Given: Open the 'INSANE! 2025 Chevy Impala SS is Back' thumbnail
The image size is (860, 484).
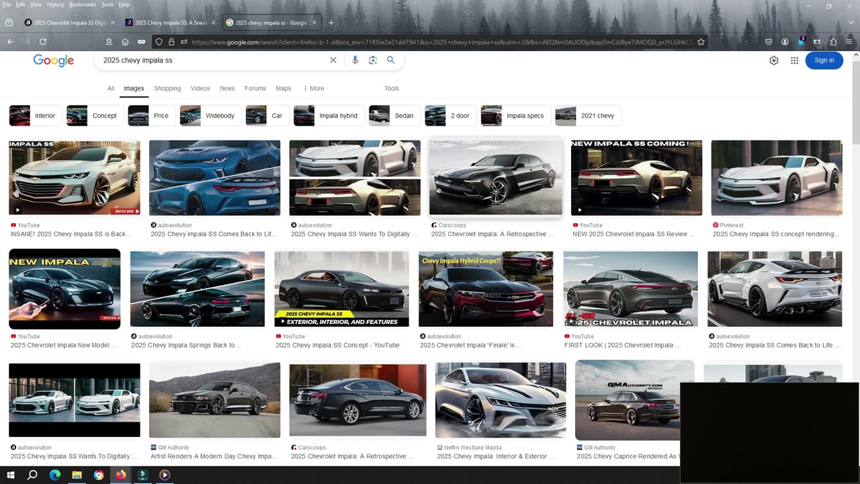Looking at the screenshot, I should click(x=75, y=177).
